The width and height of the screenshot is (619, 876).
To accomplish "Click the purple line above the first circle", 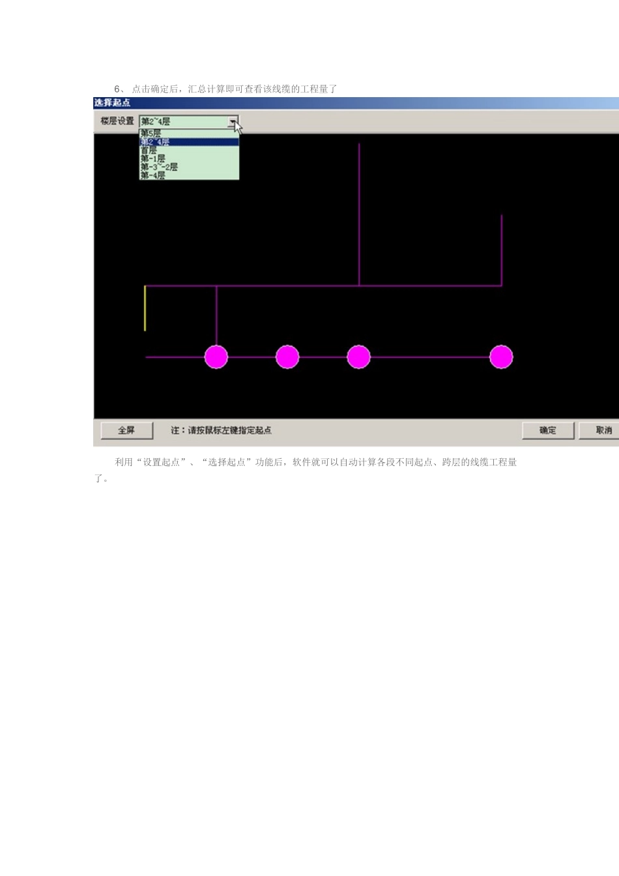I will 216,315.
